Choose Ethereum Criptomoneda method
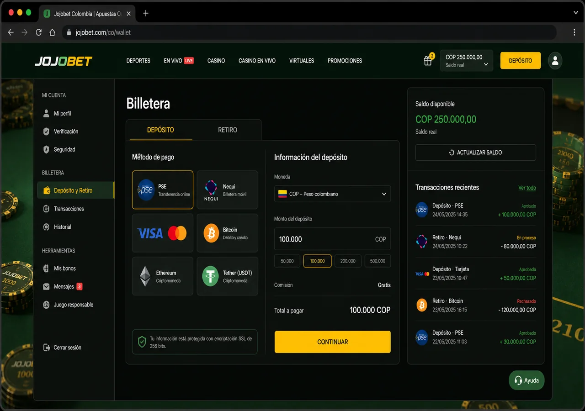This screenshot has width=585, height=411. point(163,276)
